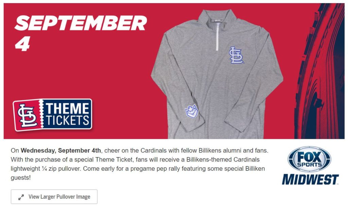
Task: Click the expand arrows icon on button
Action: [21, 197]
